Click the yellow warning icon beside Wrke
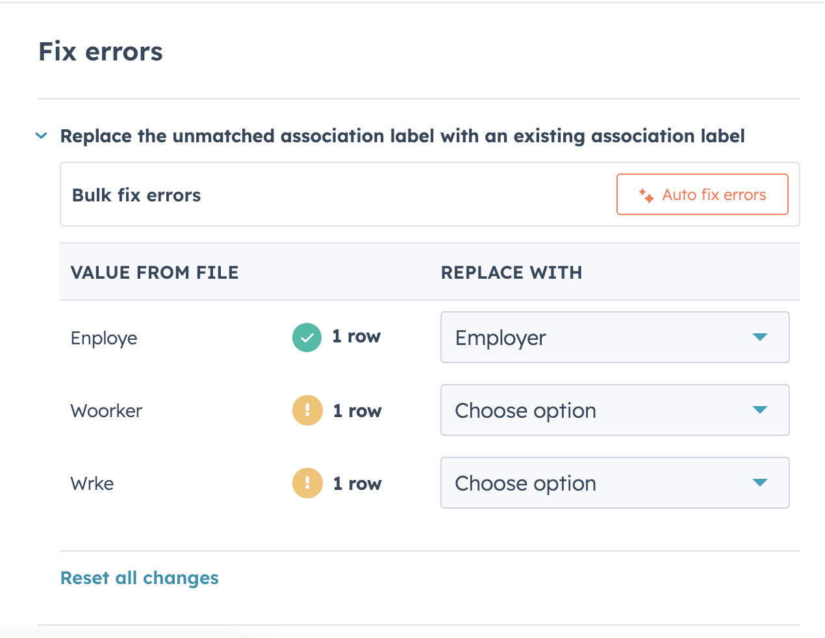 [307, 483]
